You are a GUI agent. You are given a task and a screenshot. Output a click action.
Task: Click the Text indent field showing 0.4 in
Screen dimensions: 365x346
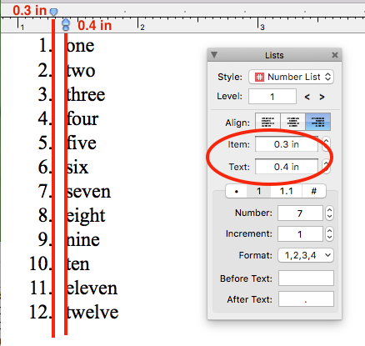[x=287, y=167]
